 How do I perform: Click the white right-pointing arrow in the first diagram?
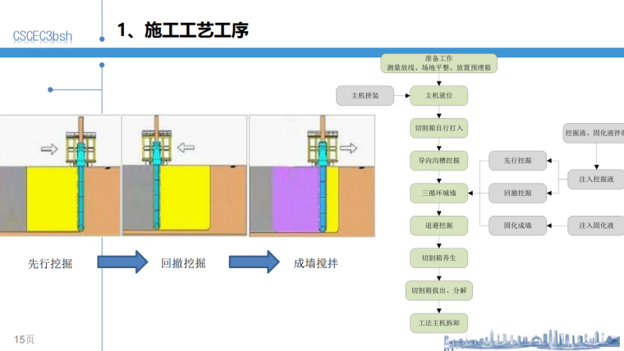[x=49, y=148]
